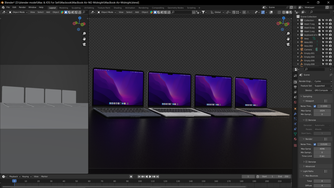The image size is (334, 188).
Task: Switch to the Shading workspace tab
Action: click(118, 8)
